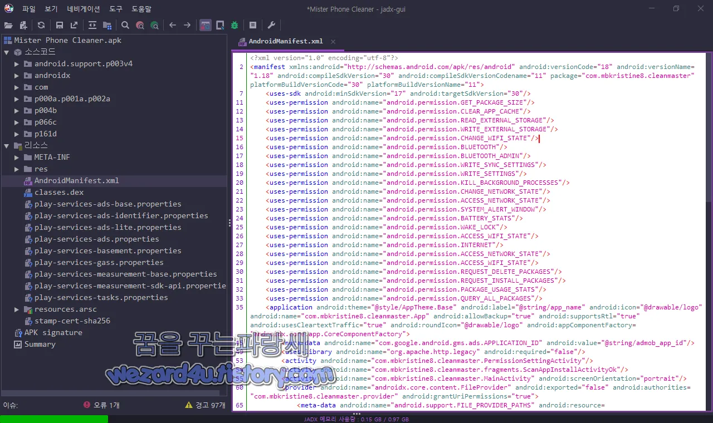Click the APK signature key icon

coord(18,333)
